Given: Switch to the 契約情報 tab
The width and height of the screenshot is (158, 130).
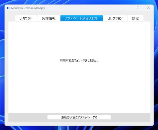Looking at the screenshot, I should point(49,18).
